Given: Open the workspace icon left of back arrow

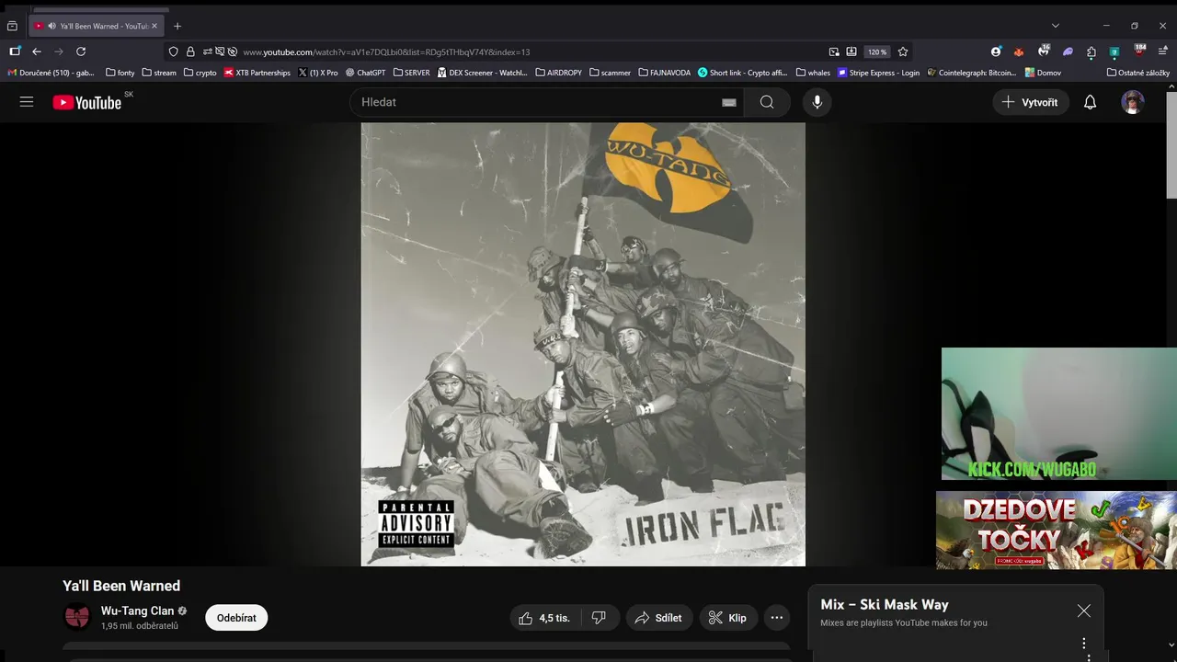Looking at the screenshot, I should click(15, 51).
